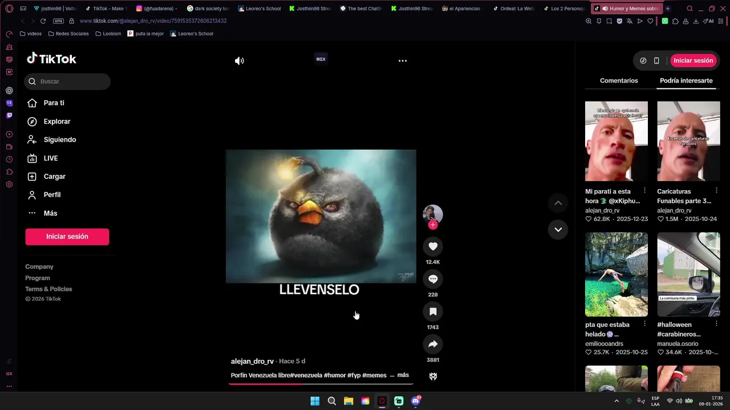Go to next video arrow

[558, 229]
